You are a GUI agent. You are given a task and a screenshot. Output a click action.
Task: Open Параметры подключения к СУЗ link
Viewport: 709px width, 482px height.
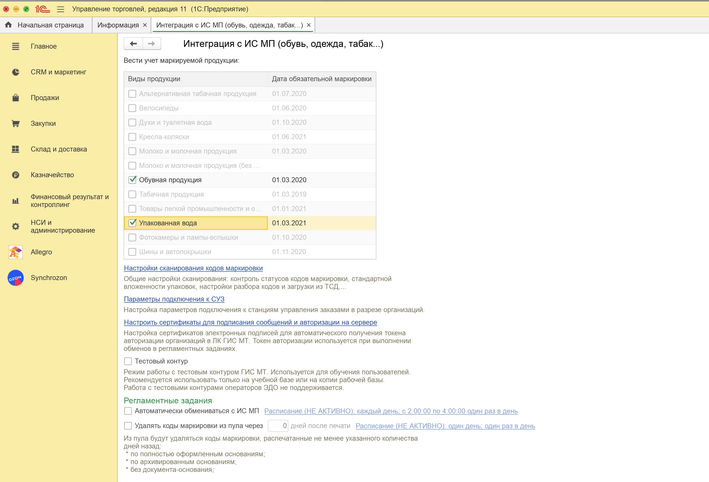pyautogui.click(x=174, y=299)
